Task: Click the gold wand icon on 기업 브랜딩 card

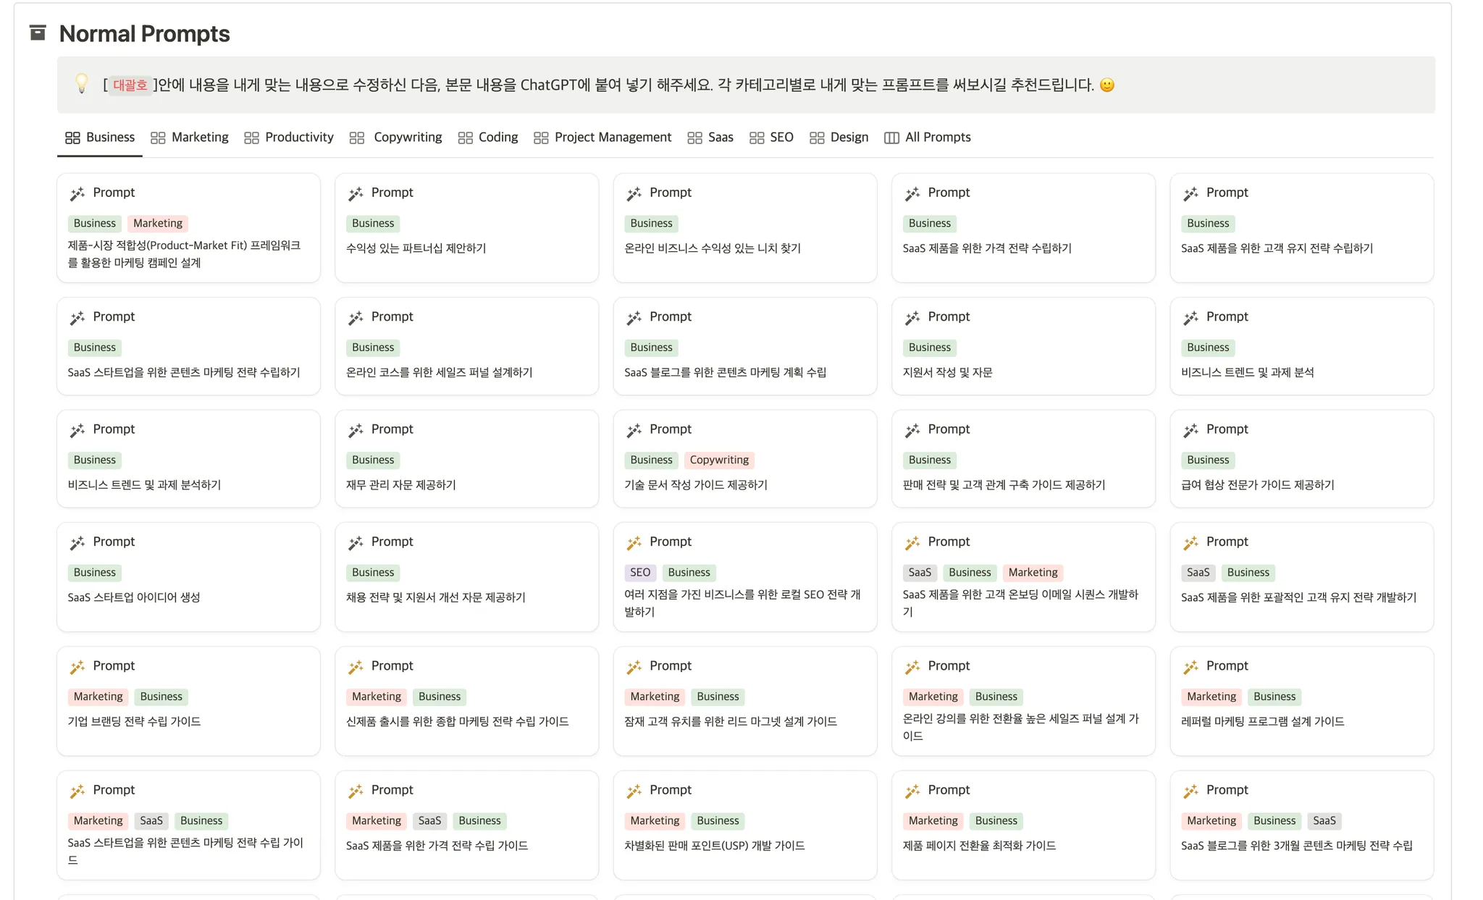Action: 77,667
